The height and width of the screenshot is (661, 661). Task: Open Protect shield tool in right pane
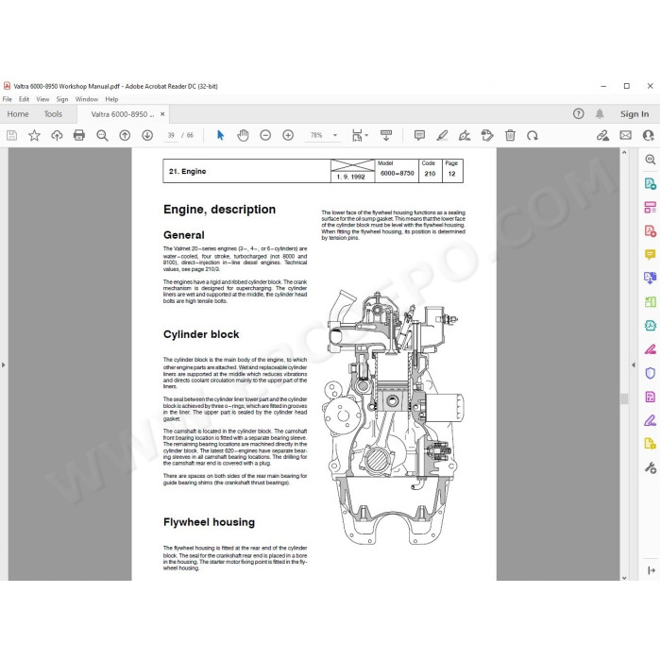[650, 373]
